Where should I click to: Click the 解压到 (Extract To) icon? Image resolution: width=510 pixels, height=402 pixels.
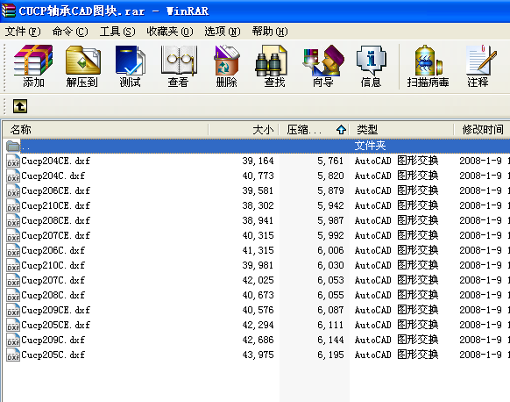[82, 66]
